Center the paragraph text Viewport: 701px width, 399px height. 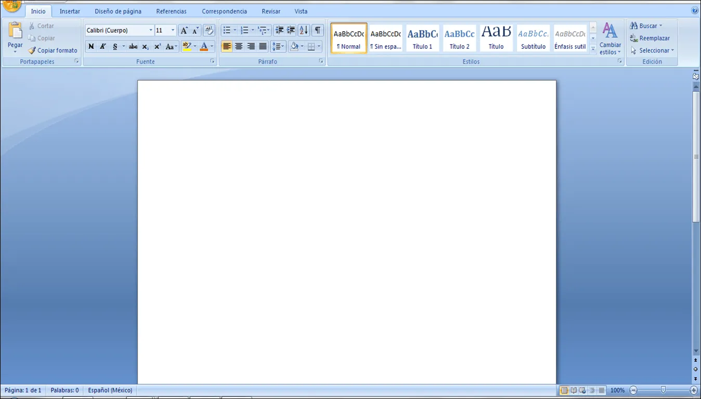(239, 47)
